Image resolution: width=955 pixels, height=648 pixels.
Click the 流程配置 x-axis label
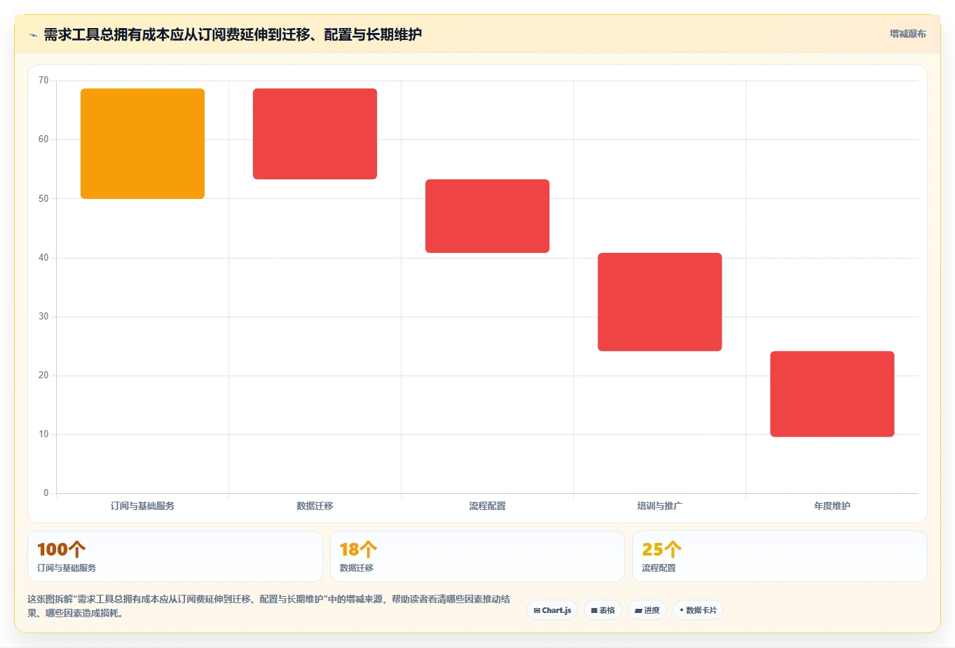click(x=487, y=506)
